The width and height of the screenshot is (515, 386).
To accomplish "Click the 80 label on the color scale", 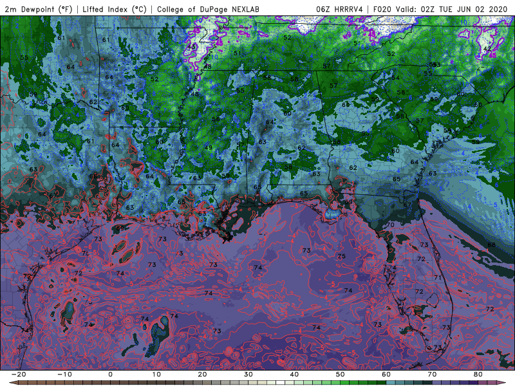I will coord(478,374).
